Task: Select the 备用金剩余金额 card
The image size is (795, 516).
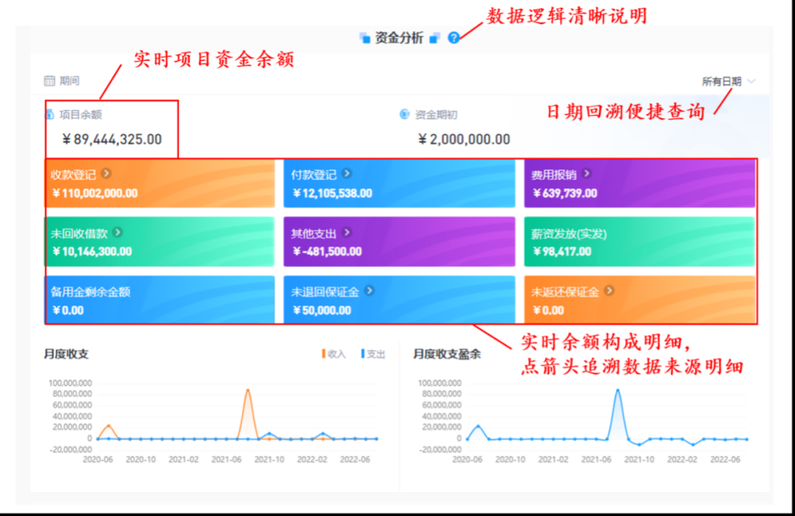Action: point(159,300)
